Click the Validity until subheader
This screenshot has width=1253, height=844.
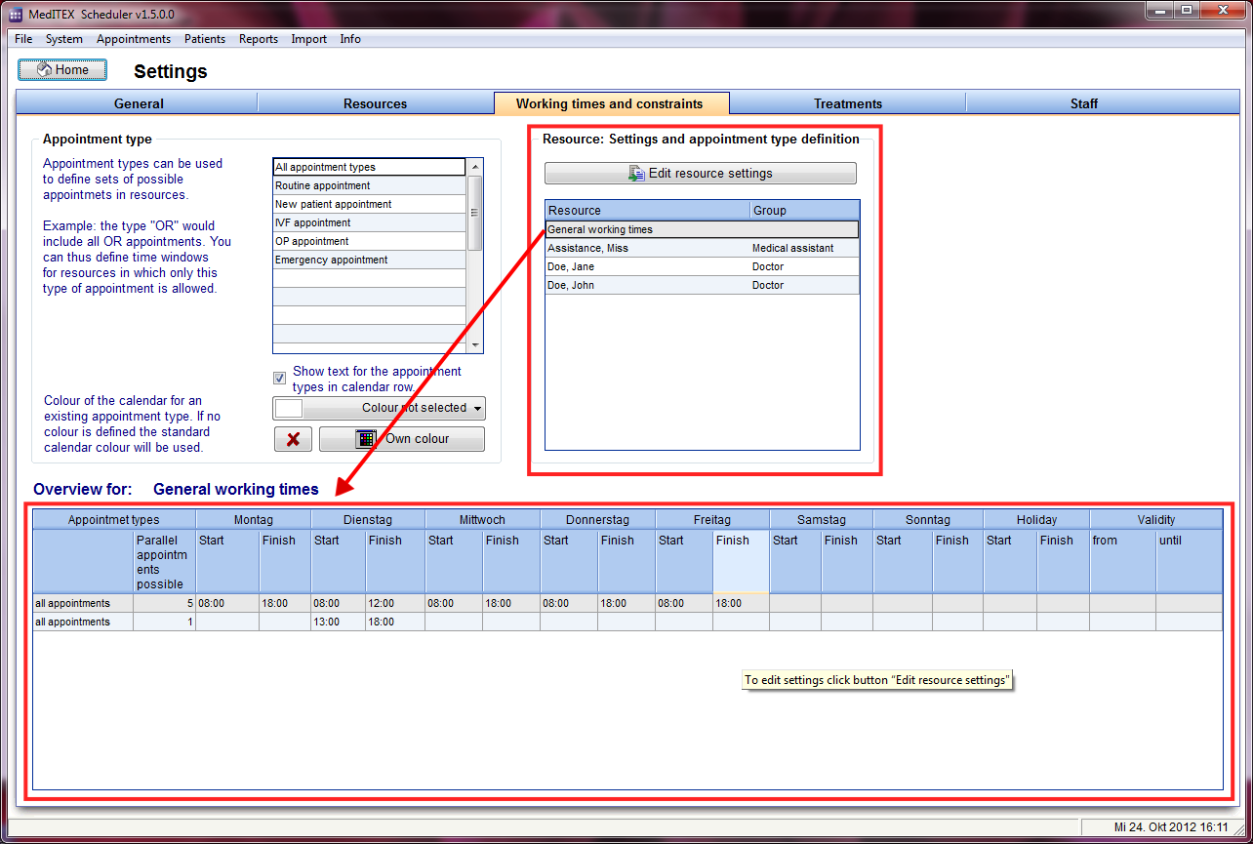1190,561
